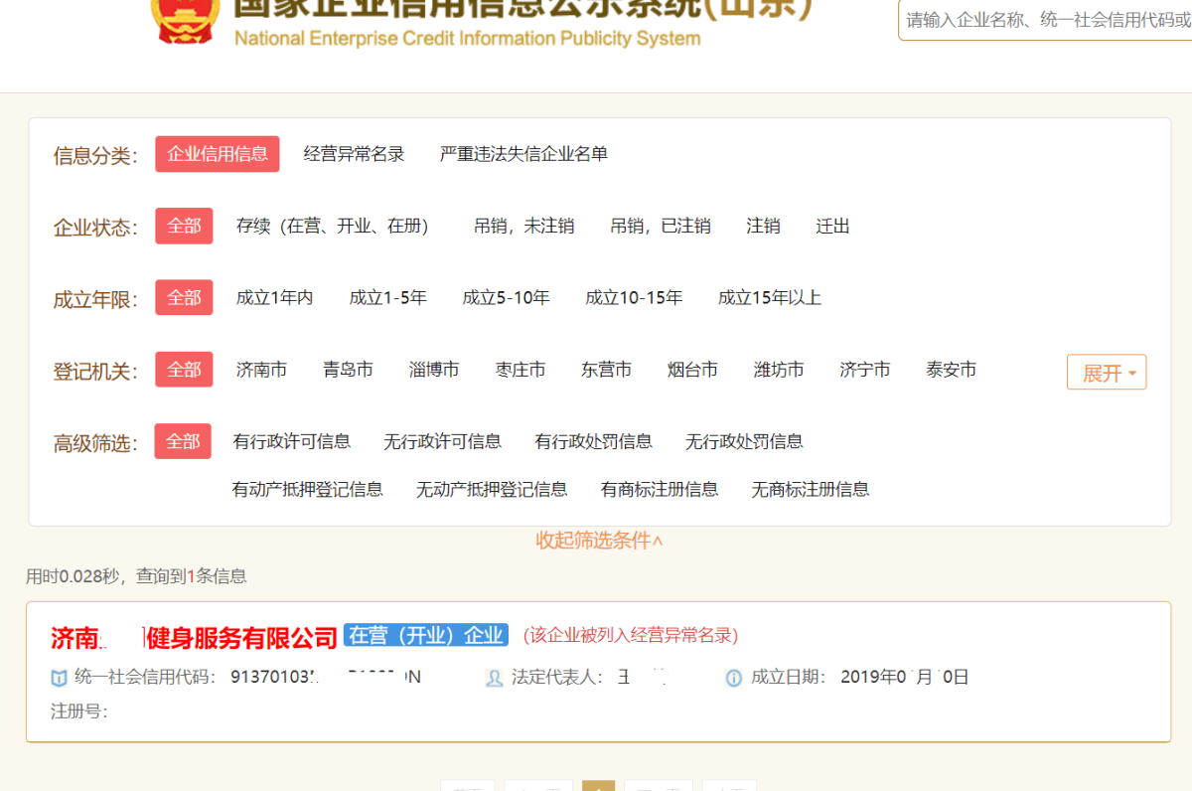
Task: Open the 健身服务有限公司 company result link
Action: (x=195, y=637)
